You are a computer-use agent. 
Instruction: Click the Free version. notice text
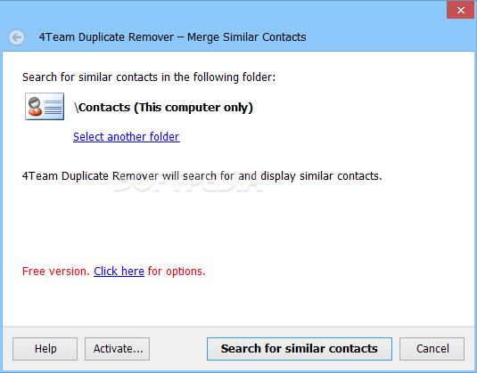55,271
